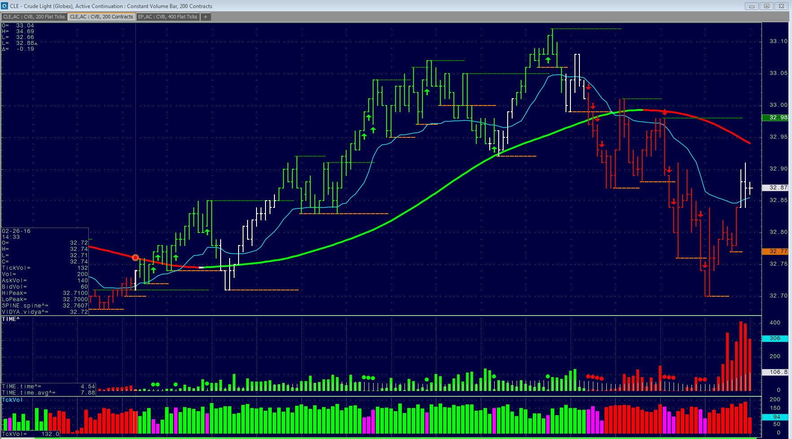Screen dimensions: 792x439
Task: Click the TickVol= 132 row in data box
Action: tap(45, 268)
